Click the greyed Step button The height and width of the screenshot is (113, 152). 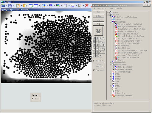coord(98,20)
